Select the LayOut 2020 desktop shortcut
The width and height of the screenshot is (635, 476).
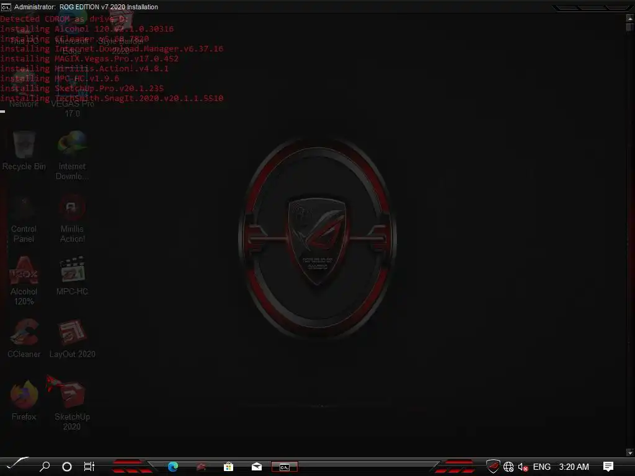[x=72, y=339]
